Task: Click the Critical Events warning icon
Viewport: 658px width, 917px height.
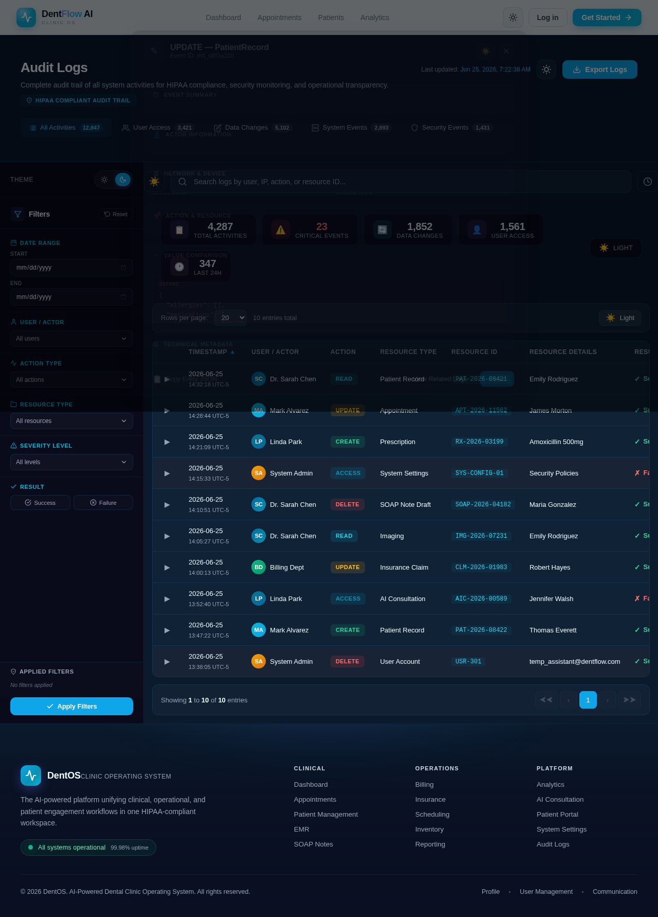Action: tap(281, 230)
